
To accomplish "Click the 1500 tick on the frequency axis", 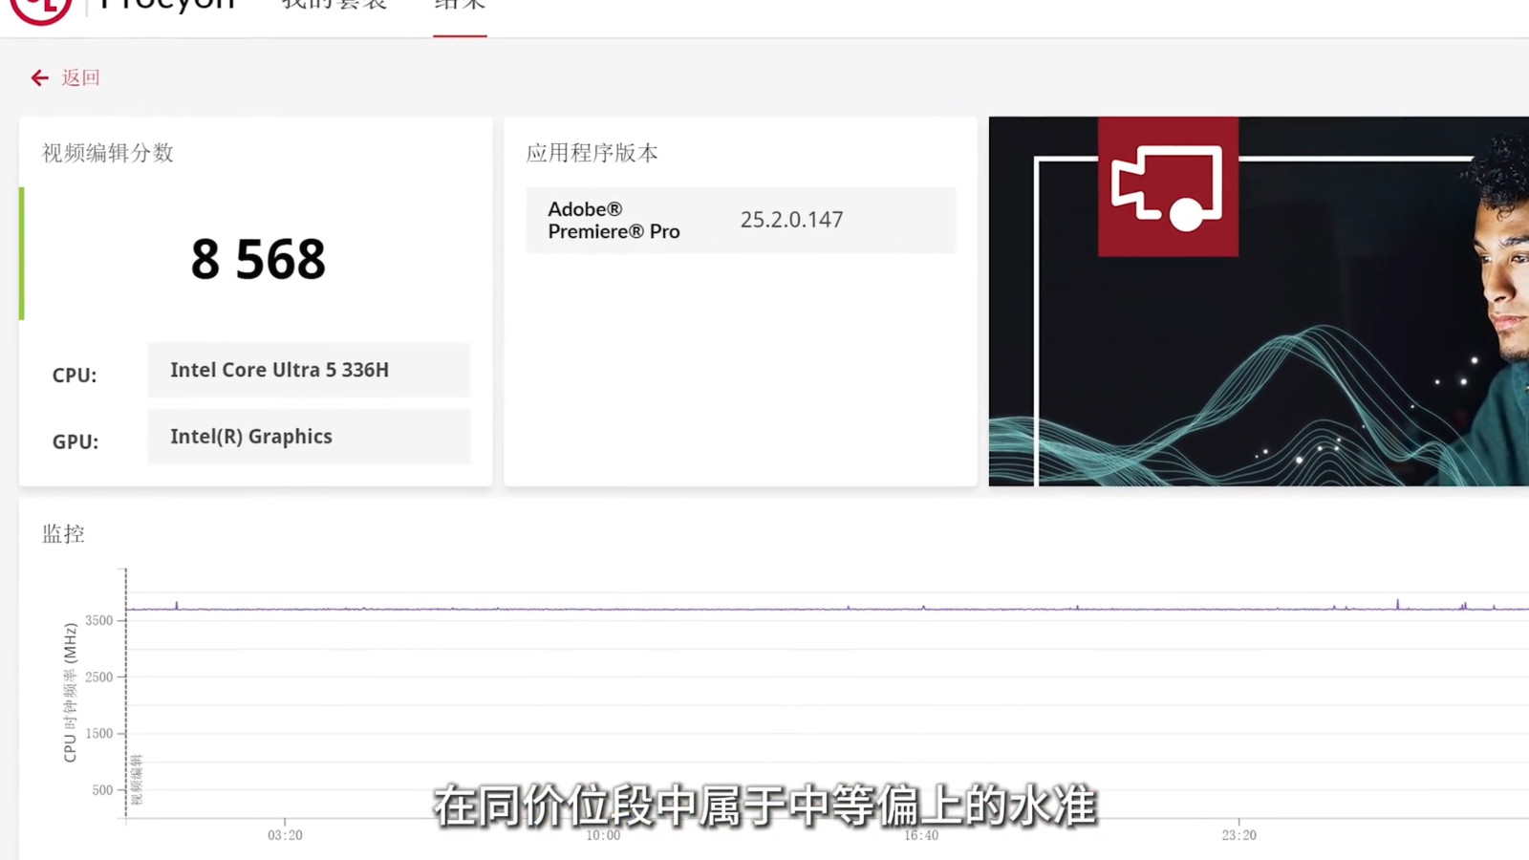I will click(x=99, y=733).
